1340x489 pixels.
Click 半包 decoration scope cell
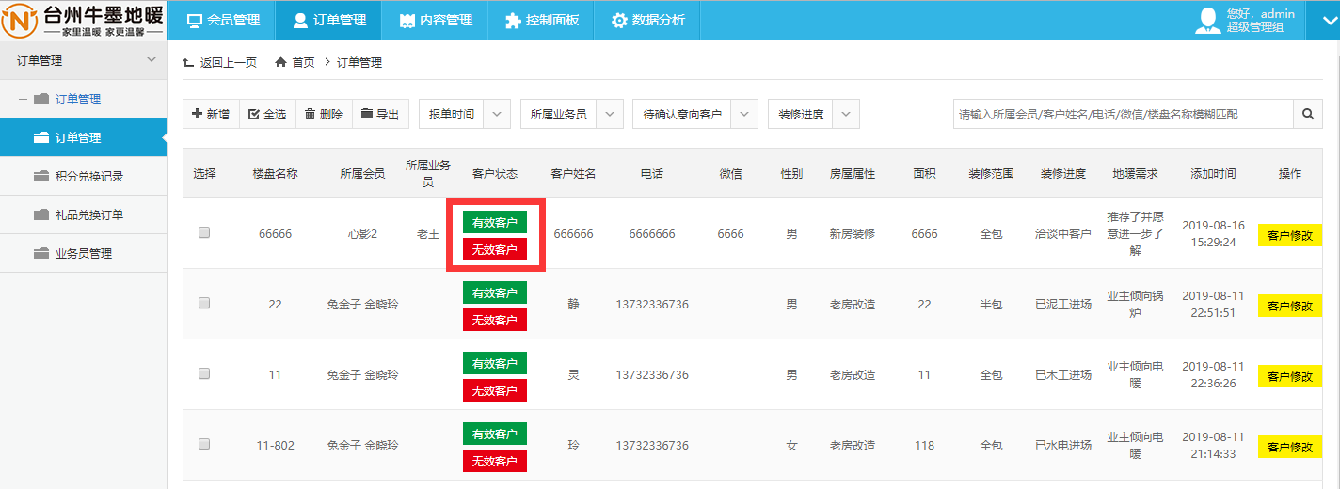point(991,304)
